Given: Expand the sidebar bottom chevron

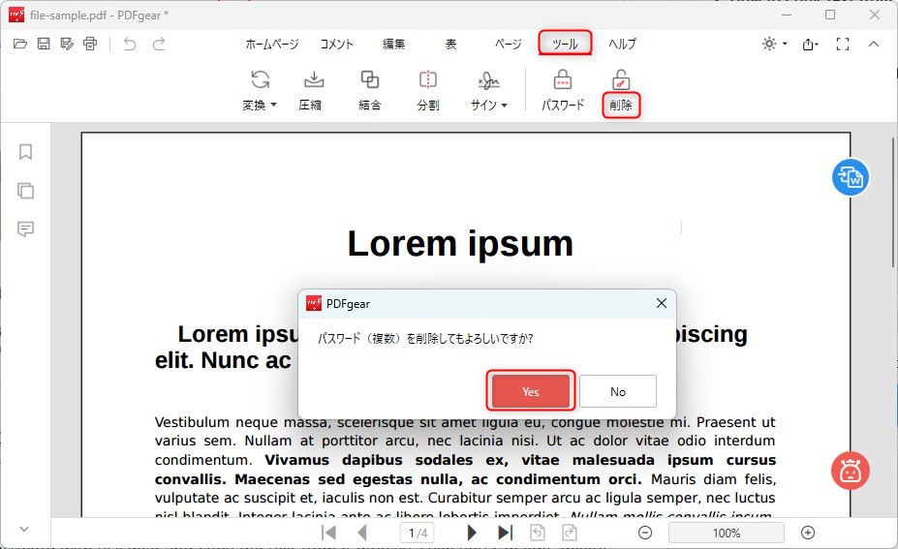Looking at the screenshot, I should [24, 529].
